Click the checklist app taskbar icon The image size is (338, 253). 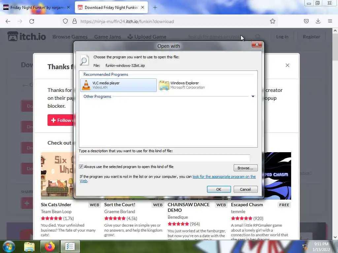(70, 246)
